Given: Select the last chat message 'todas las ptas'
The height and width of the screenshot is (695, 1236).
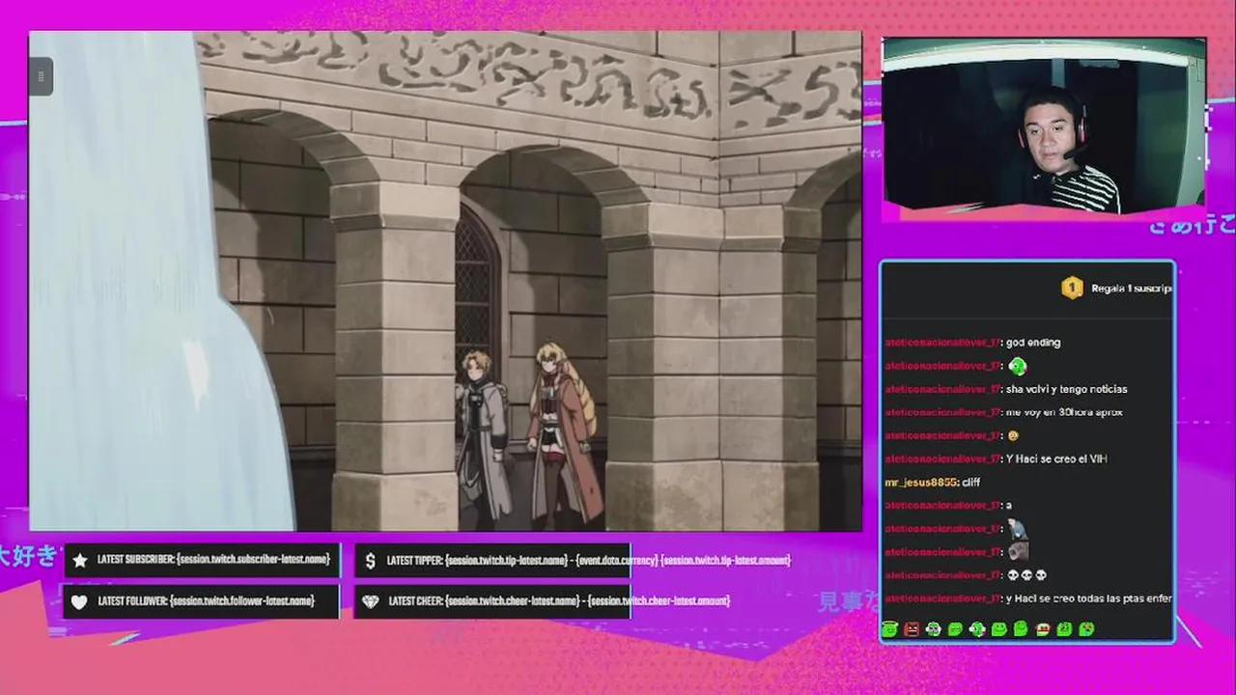Looking at the screenshot, I should 1089,598.
